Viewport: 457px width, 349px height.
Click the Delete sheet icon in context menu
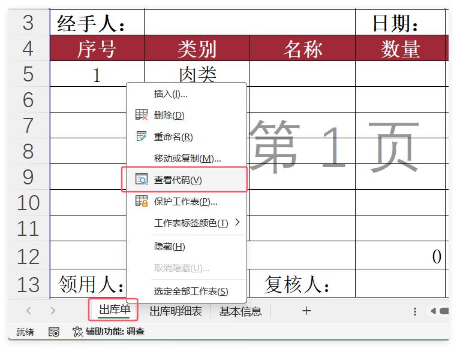[142, 115]
